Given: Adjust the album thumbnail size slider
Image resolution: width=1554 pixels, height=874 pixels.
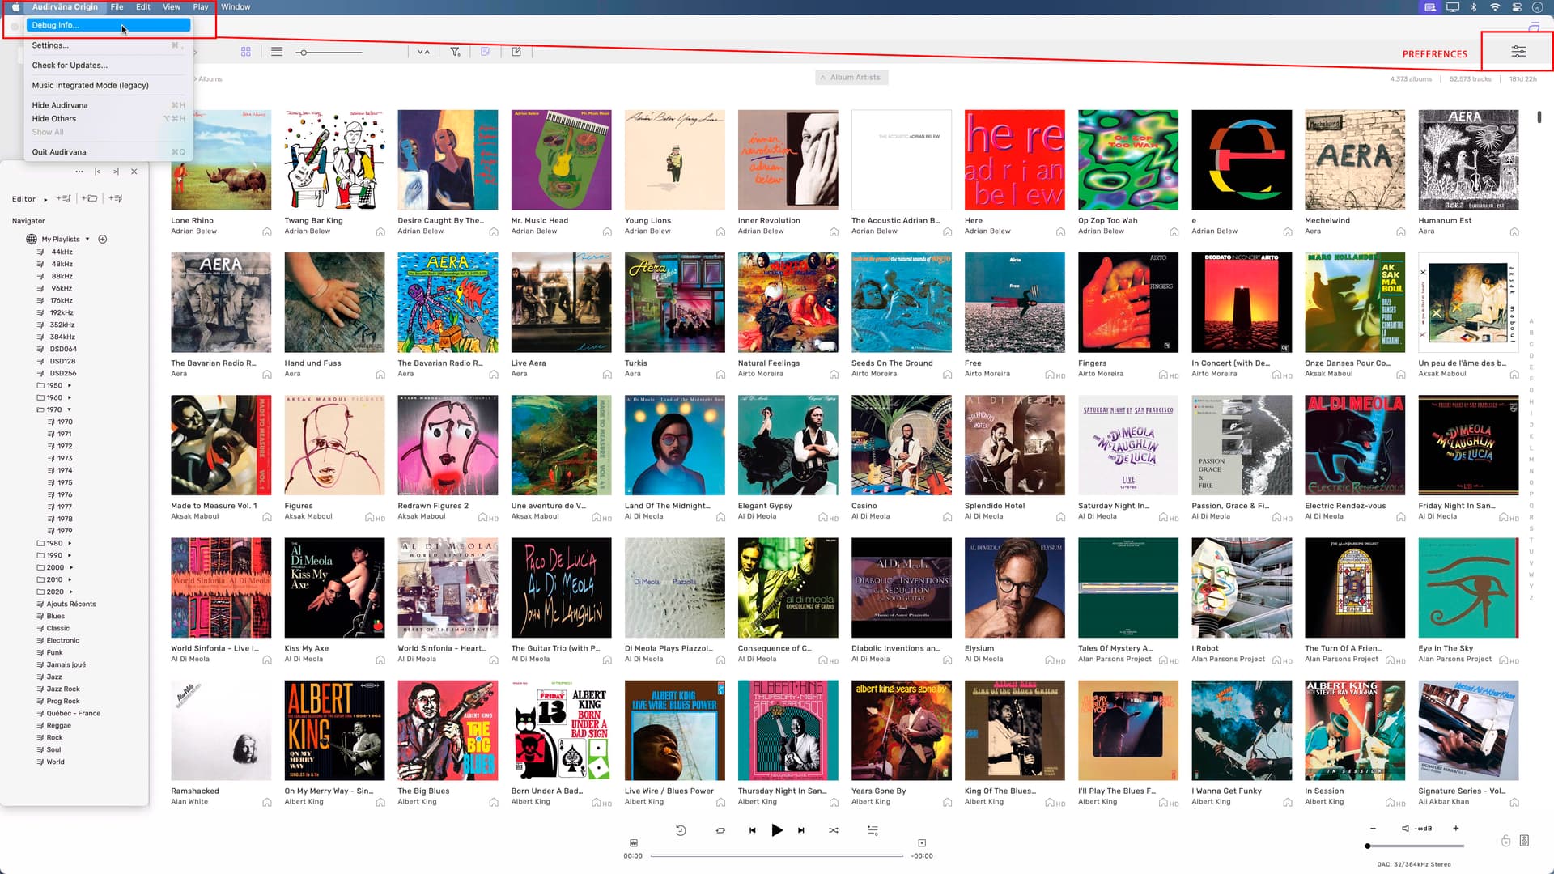Looking at the screenshot, I should coord(329,53).
